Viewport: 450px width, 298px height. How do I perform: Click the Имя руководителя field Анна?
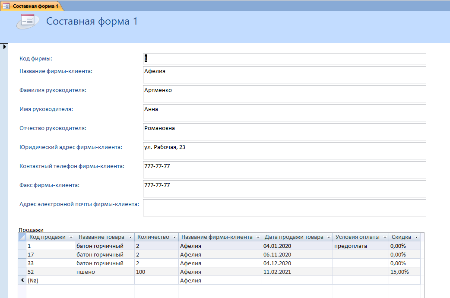285,113
